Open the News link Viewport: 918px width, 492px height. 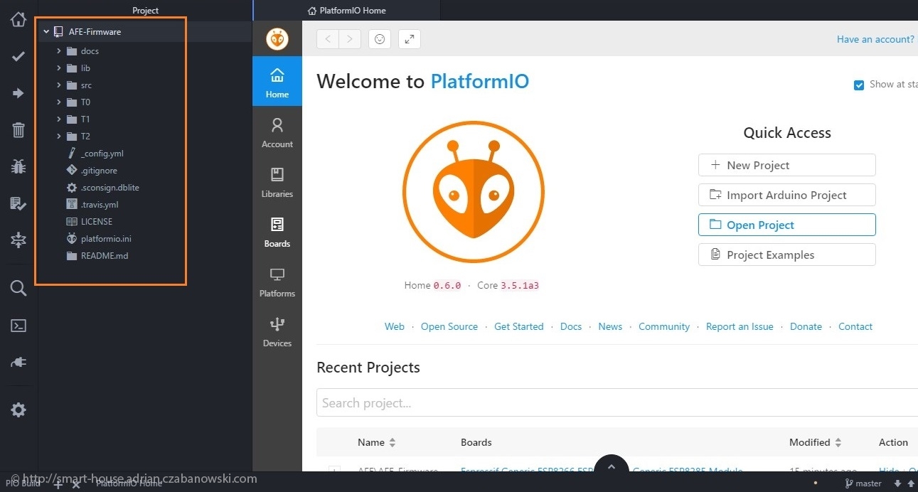tap(610, 326)
